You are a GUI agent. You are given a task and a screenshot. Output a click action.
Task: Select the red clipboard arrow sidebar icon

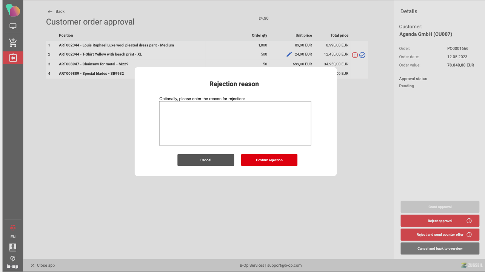pyautogui.click(x=13, y=58)
